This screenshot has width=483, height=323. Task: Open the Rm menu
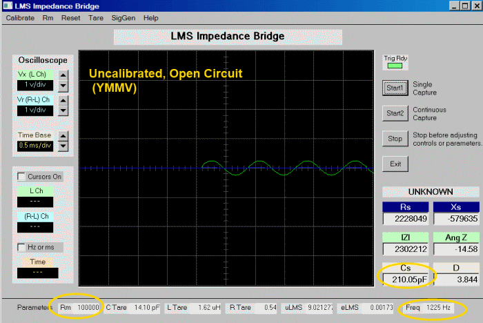[48, 18]
